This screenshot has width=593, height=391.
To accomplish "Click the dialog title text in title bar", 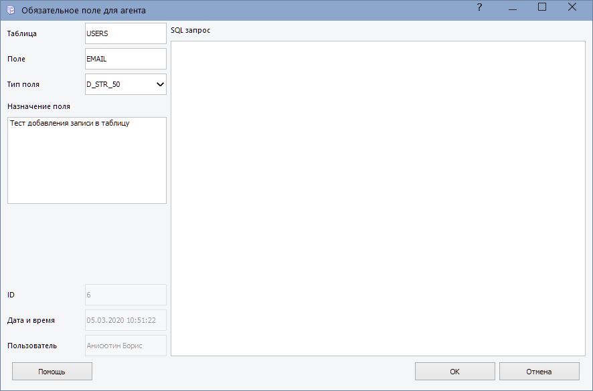I will click(x=84, y=11).
